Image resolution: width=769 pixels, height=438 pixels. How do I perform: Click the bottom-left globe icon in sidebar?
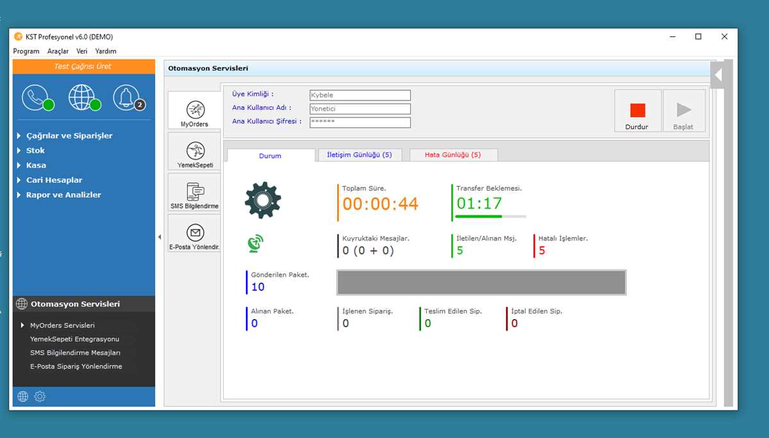(x=23, y=396)
